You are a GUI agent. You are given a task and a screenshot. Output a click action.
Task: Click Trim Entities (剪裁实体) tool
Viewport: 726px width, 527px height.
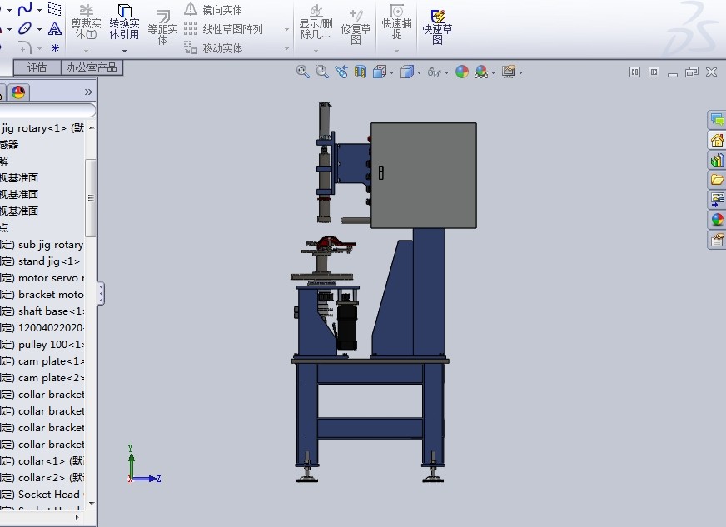86,22
